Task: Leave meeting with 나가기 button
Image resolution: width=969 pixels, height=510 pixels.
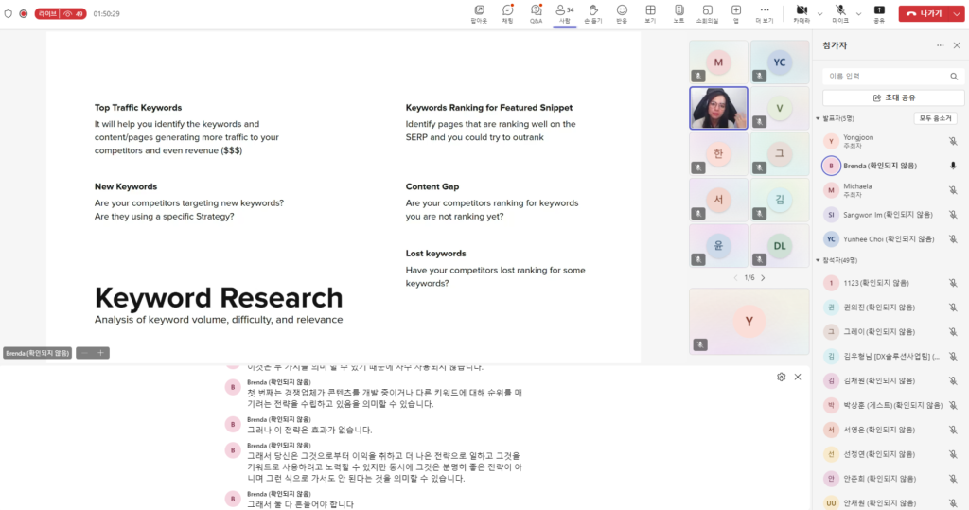Action: click(x=924, y=13)
